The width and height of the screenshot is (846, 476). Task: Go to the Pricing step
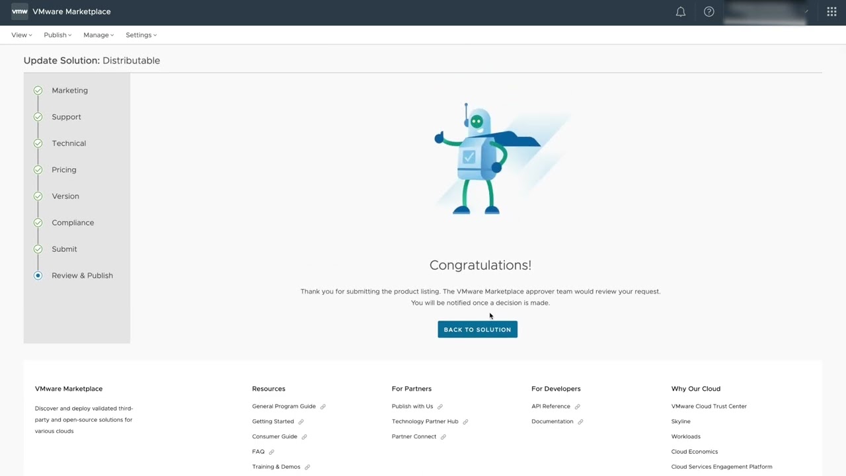pos(64,170)
